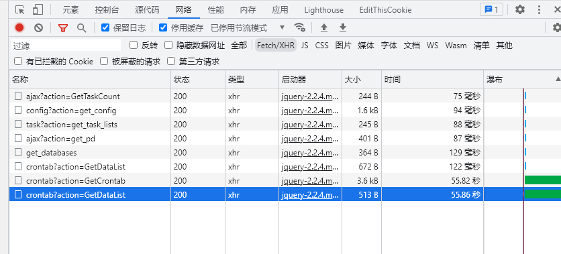Open network conditions wifi-gear icon
The width and height of the screenshot is (561, 254).
coord(299,27)
